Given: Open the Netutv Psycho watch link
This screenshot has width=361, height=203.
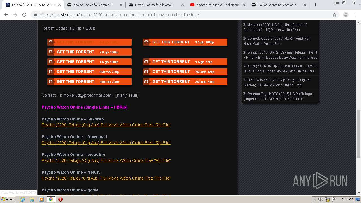Looking at the screenshot, I should coord(106,178).
